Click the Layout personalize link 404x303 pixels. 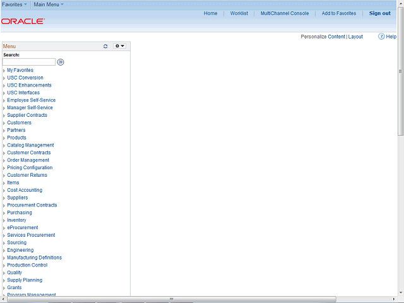click(355, 37)
